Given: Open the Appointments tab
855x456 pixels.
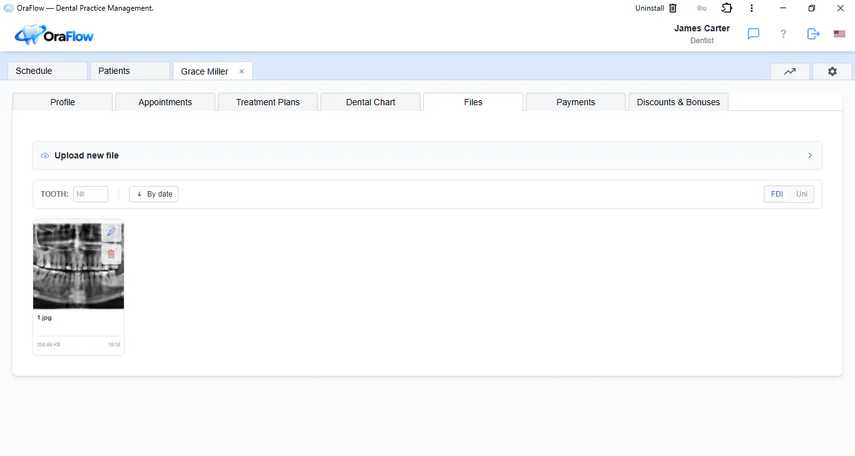Looking at the screenshot, I should coord(165,102).
